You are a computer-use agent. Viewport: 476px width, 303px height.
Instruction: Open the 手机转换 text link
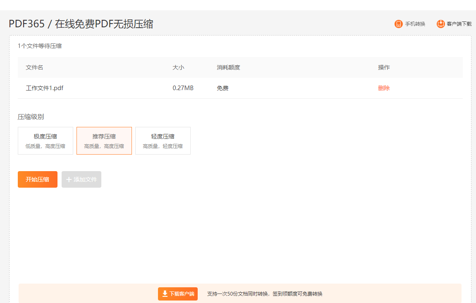click(x=415, y=24)
